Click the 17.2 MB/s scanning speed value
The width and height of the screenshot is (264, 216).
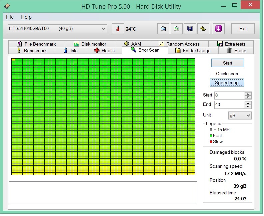(x=235, y=173)
